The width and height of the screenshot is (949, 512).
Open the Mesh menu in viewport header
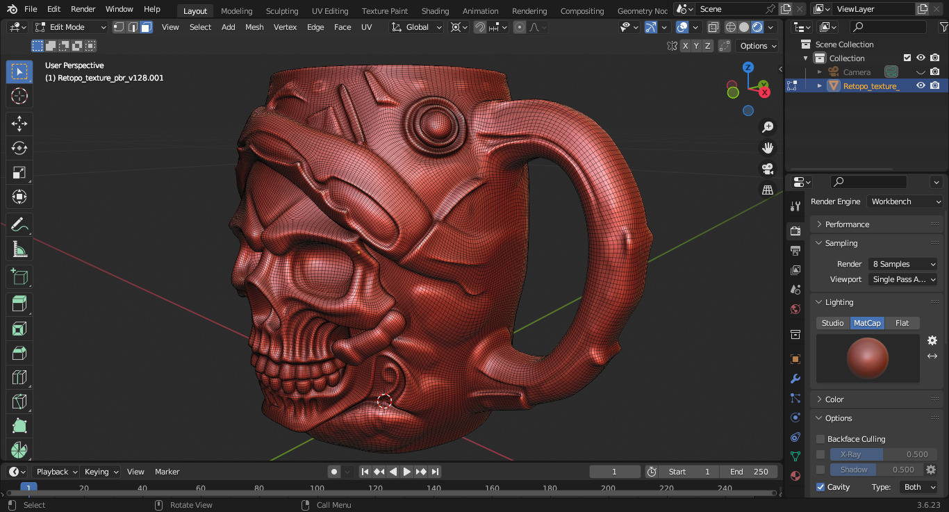point(254,27)
